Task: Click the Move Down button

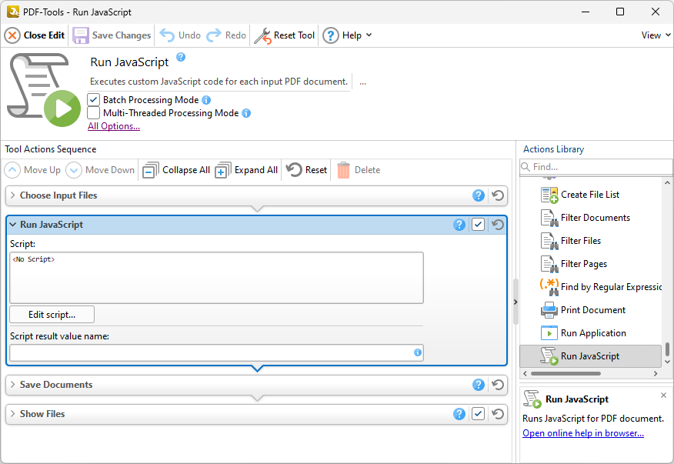Action: pyautogui.click(x=101, y=170)
